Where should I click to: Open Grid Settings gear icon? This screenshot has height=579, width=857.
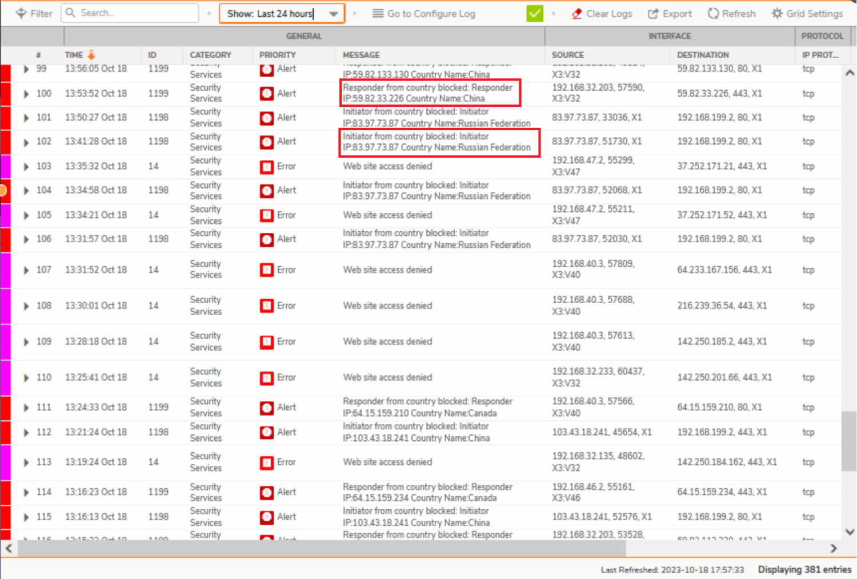point(777,14)
